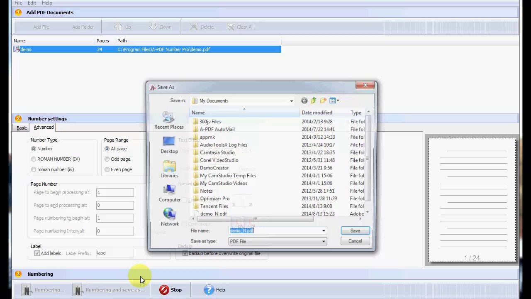Open Network in Save As sidebar
This screenshot has height=299, width=531.
170,217
